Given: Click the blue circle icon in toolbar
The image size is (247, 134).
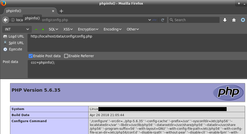Looking at the screenshot, I should pos(243,20).
